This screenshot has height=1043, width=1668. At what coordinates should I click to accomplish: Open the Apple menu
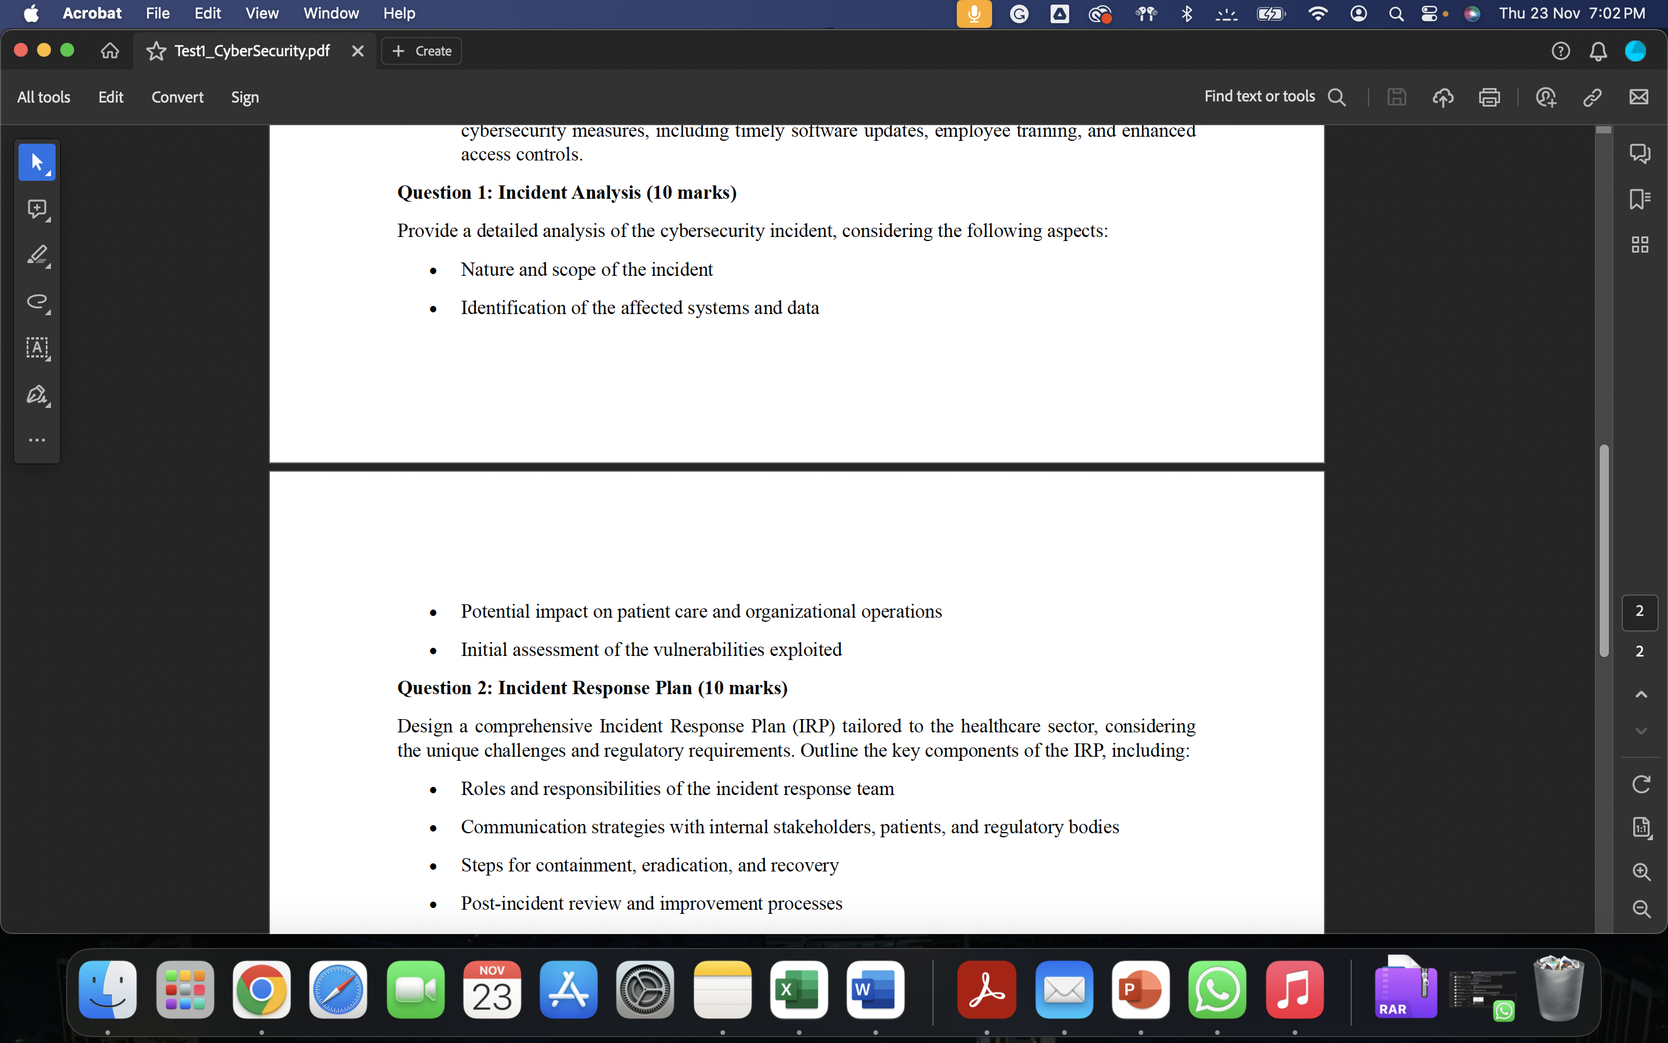coord(31,14)
